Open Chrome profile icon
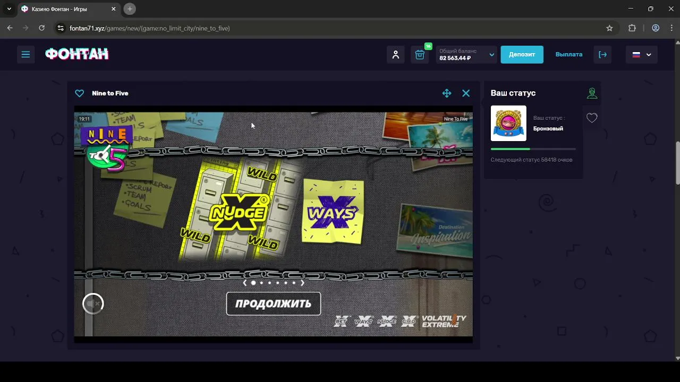 pos(656,28)
